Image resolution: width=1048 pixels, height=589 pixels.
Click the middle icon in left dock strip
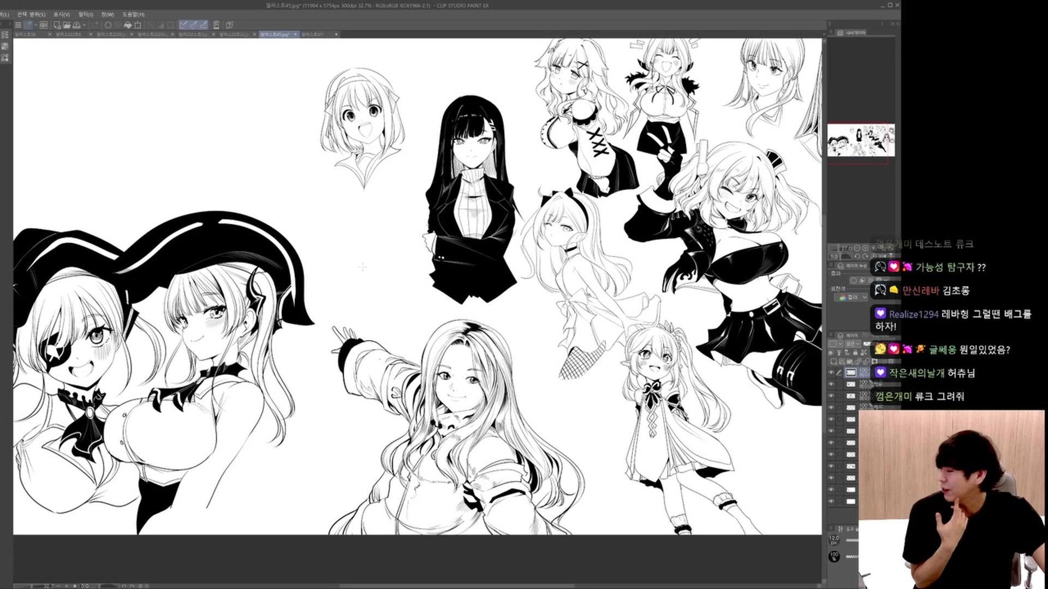point(5,46)
